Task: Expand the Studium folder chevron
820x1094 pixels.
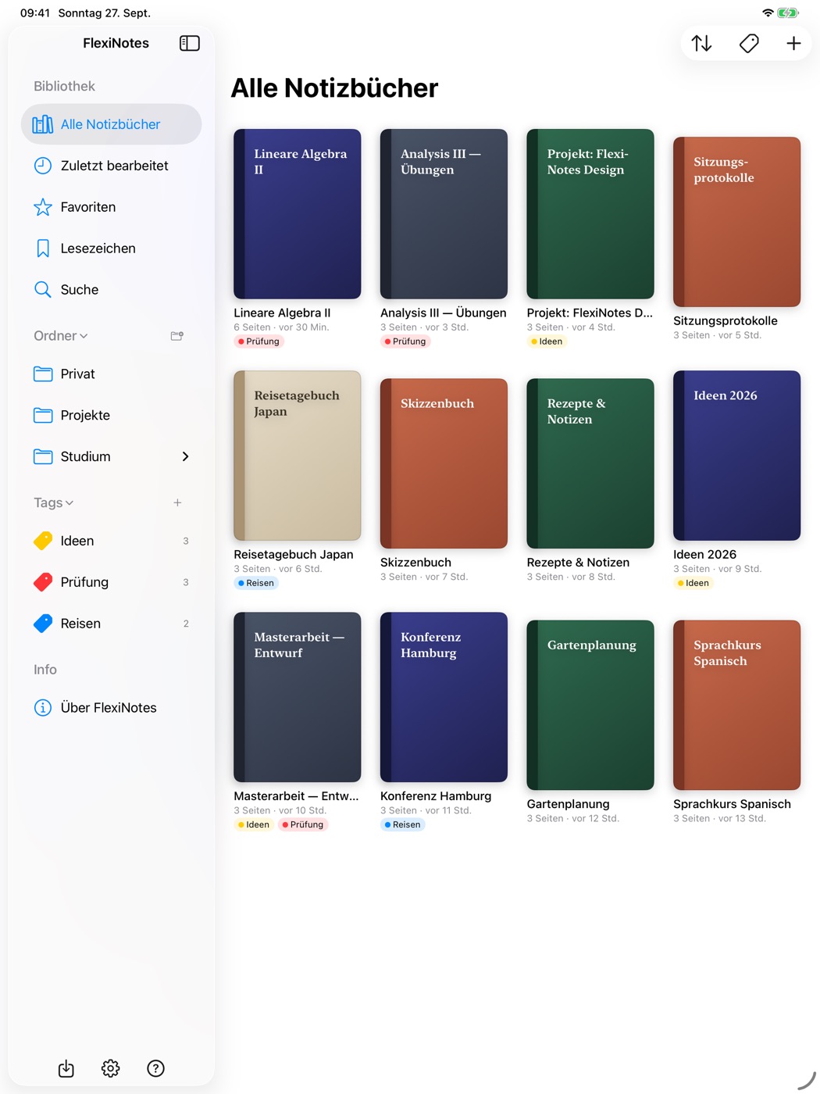Action: coord(185,456)
